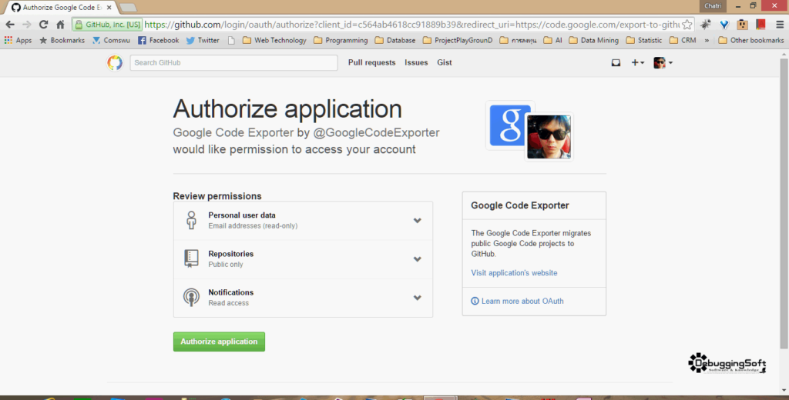
Task: Close the Authorize Google Code tab
Action: point(109,8)
